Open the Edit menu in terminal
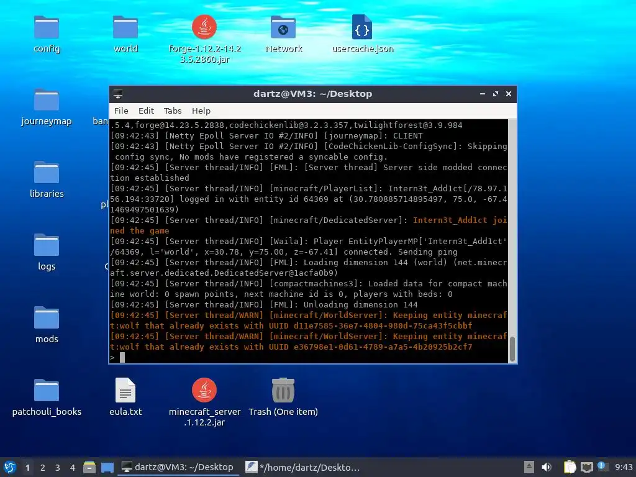The height and width of the screenshot is (477, 636). [146, 111]
